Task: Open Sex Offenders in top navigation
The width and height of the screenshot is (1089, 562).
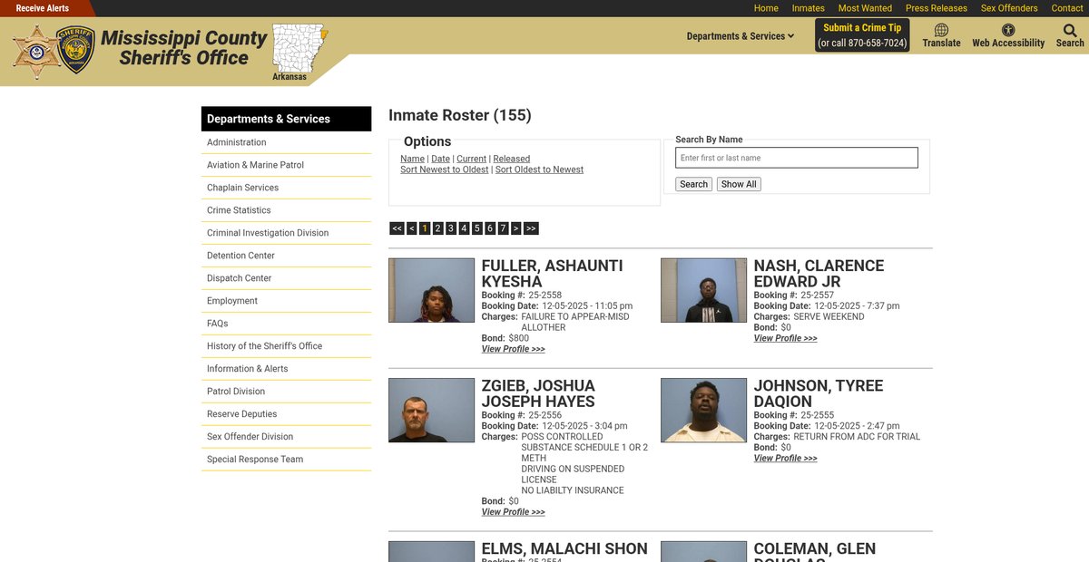Action: pyautogui.click(x=1009, y=8)
